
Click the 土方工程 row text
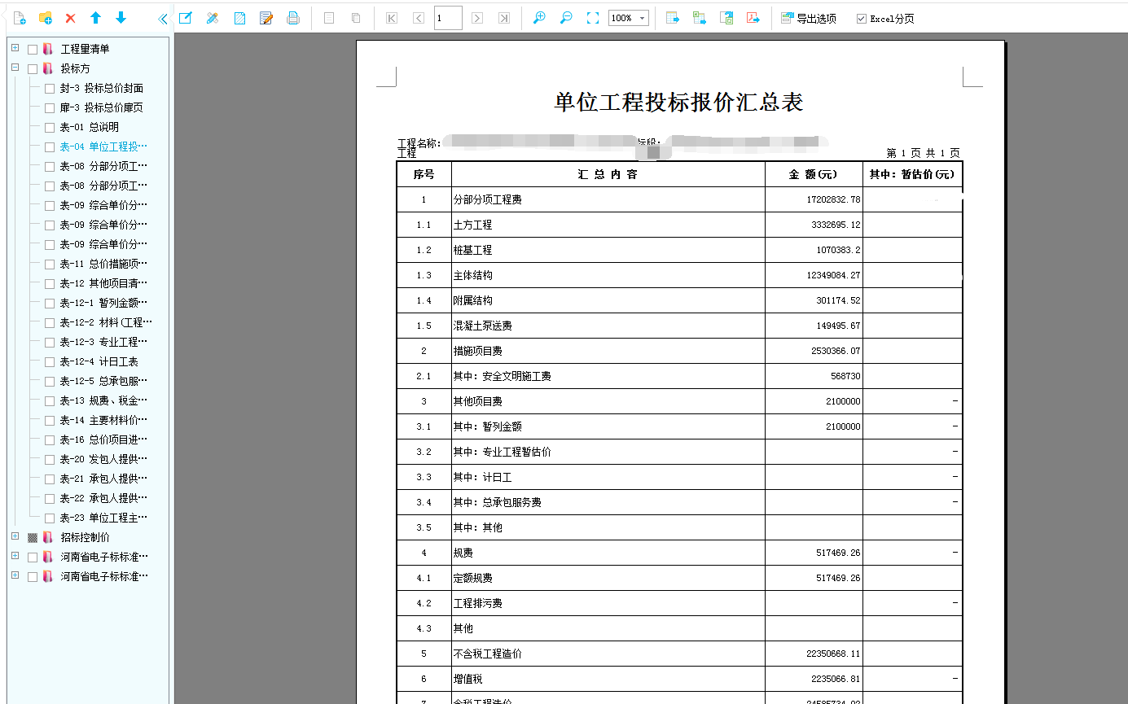click(x=472, y=225)
